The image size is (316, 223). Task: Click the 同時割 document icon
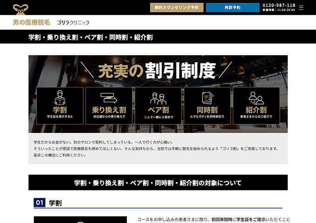click(x=207, y=98)
